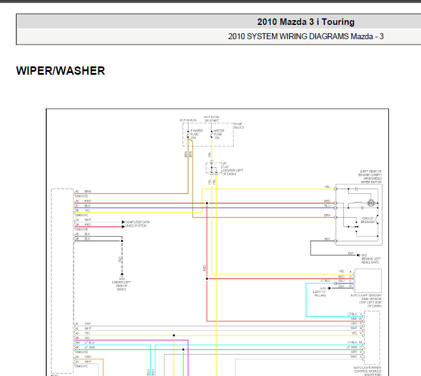Click 'BLU C' pin on rain sensor
421x376 pixels.
point(345,281)
